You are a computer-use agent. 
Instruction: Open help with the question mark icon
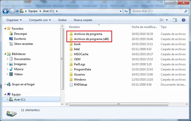[x=183, y=20]
